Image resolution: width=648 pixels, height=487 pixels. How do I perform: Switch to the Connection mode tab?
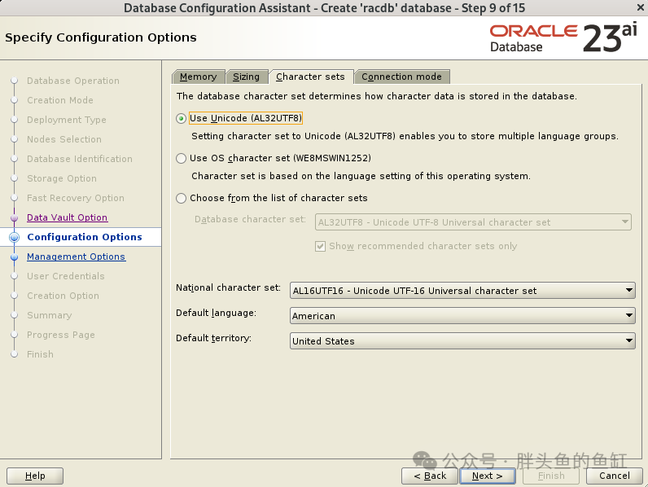click(x=401, y=77)
